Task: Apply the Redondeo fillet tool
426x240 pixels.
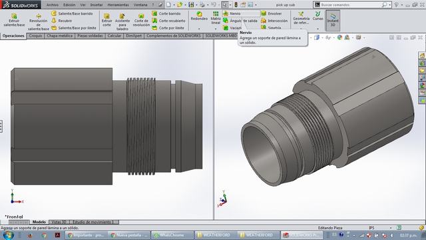Action: [x=199, y=16]
